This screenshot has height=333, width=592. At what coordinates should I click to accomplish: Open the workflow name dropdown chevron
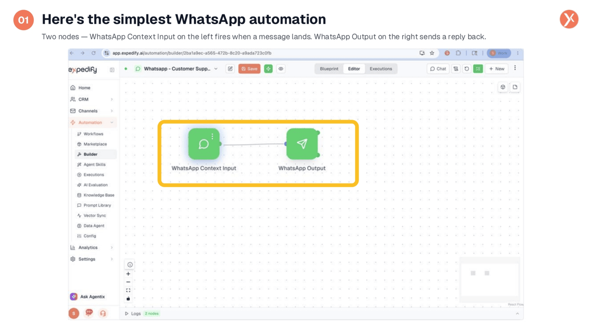tap(216, 69)
